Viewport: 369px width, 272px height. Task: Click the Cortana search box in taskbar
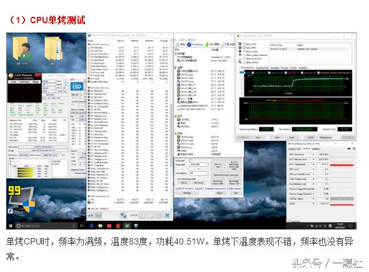[x=46, y=226]
